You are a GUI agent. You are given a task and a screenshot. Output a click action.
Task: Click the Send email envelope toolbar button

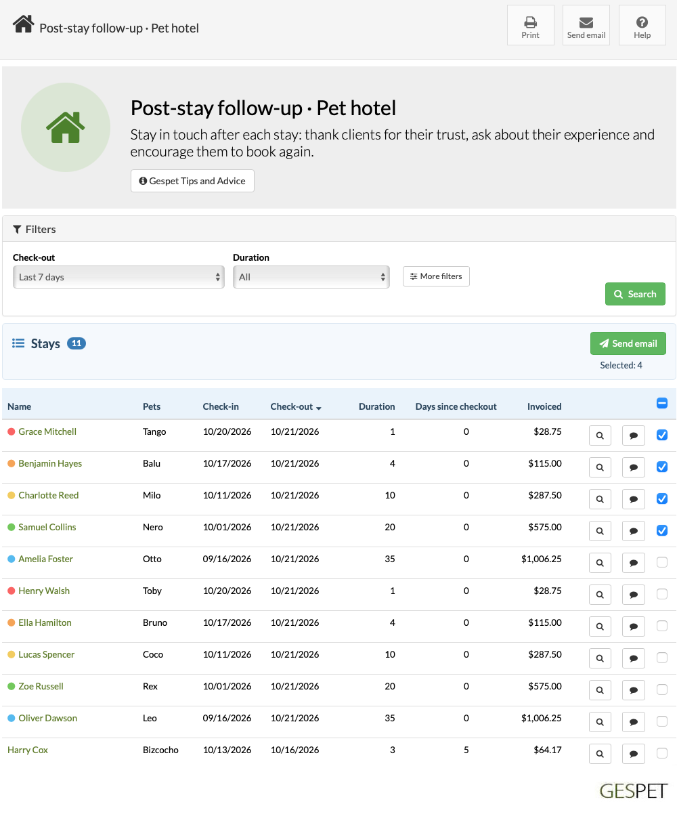pos(586,25)
